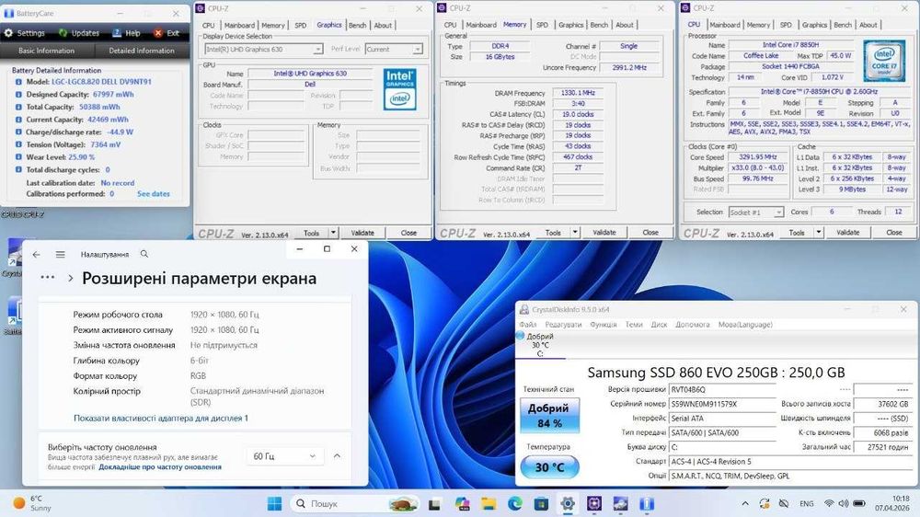
Task: Open Файл menu in CrystalDiskInfo
Action: pyautogui.click(x=527, y=325)
